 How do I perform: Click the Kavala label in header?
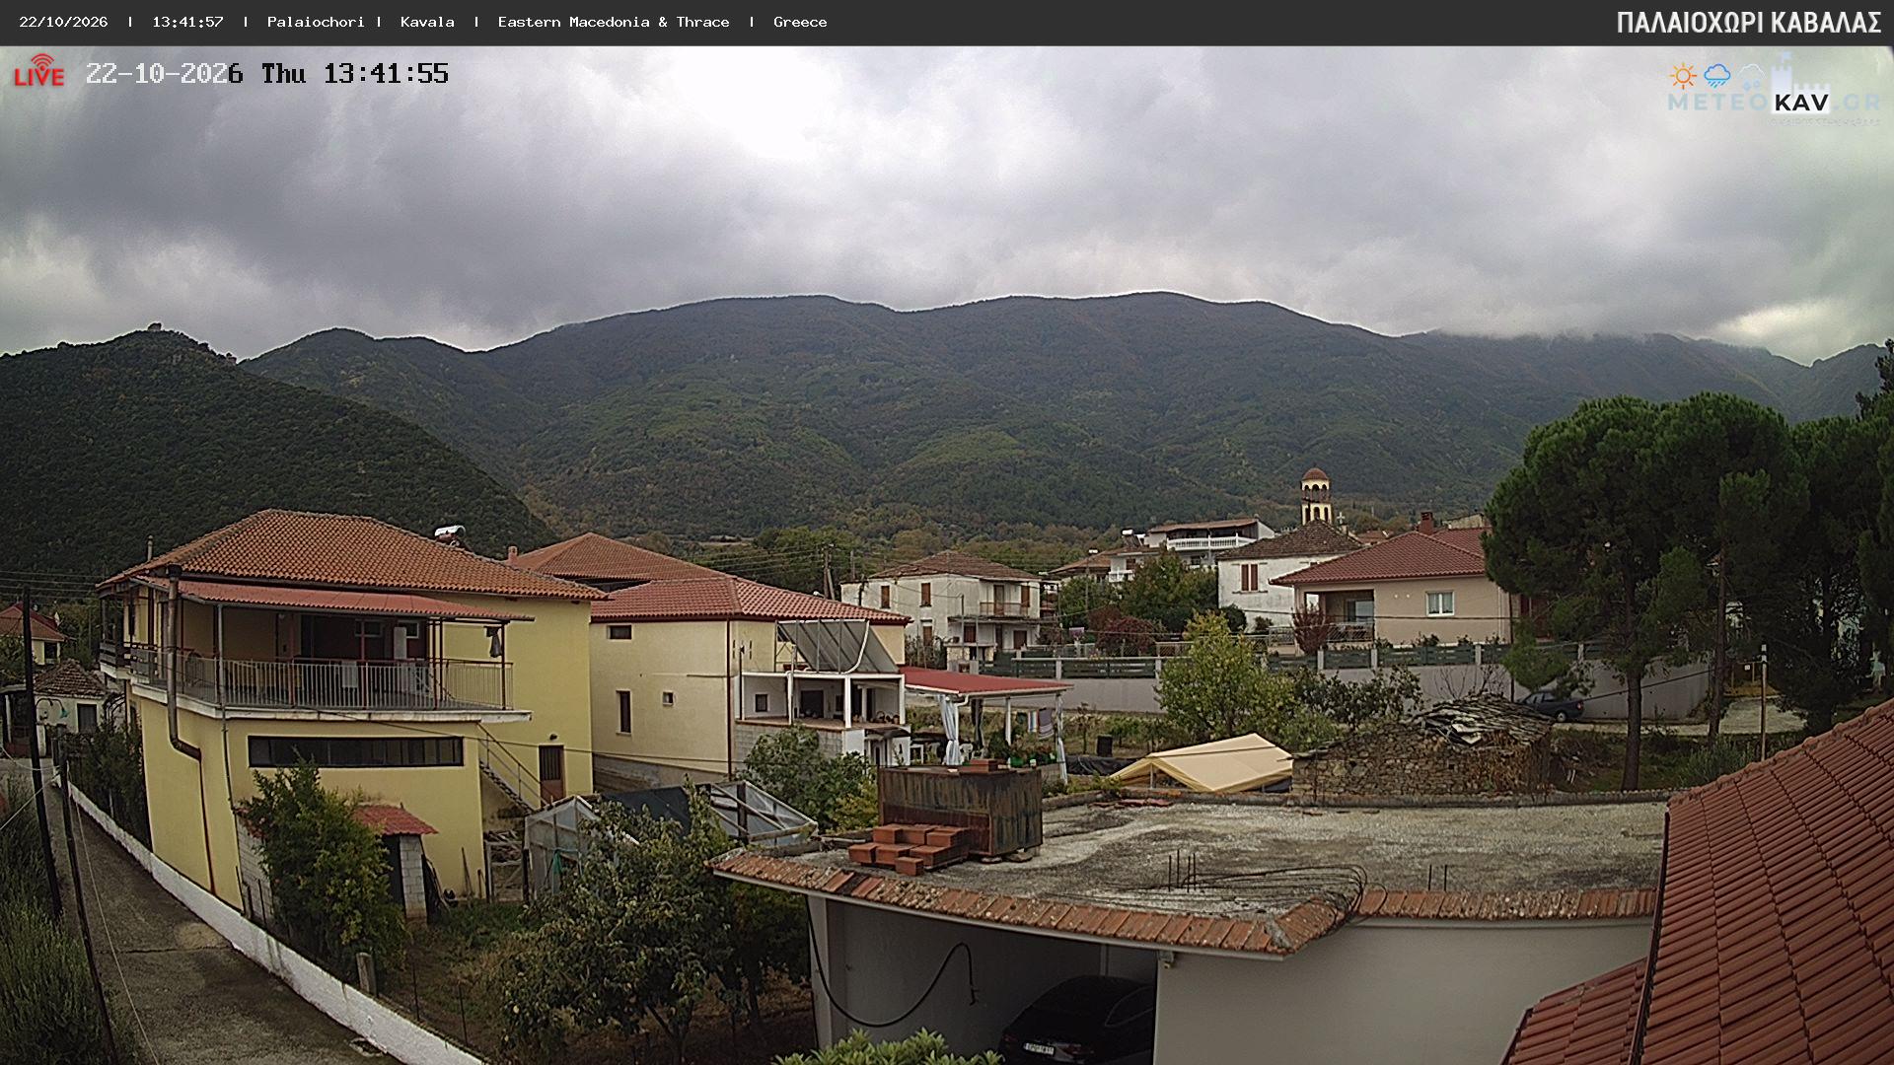click(427, 22)
